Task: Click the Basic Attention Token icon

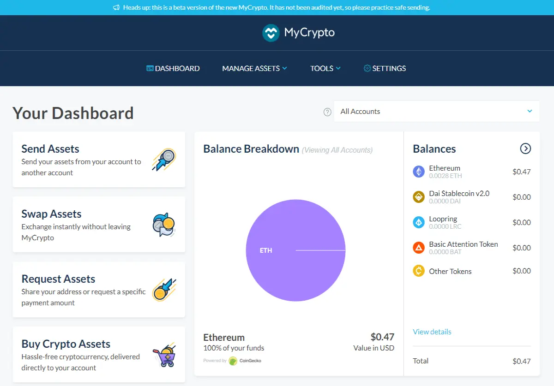Action: 419,248
